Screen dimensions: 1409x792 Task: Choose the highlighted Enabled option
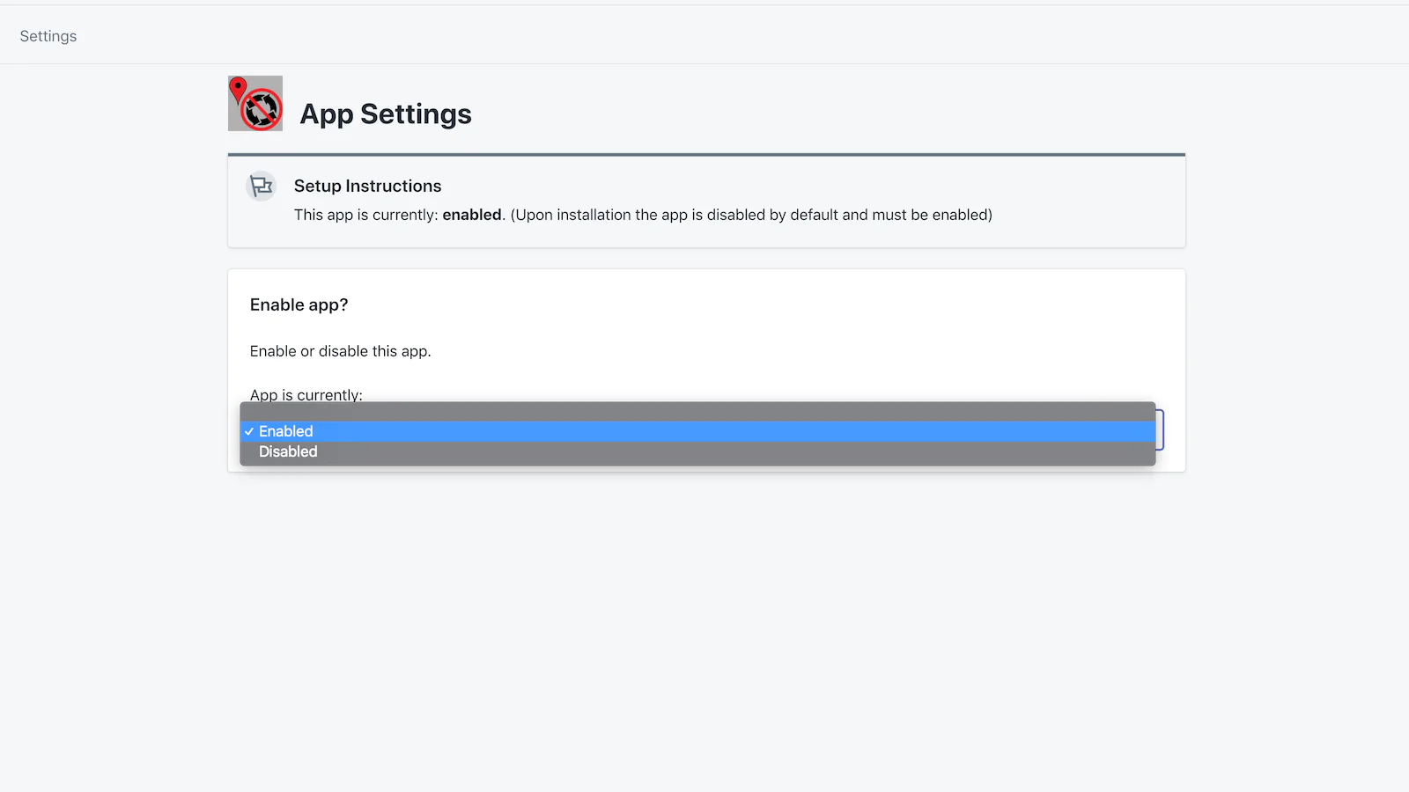click(x=286, y=431)
